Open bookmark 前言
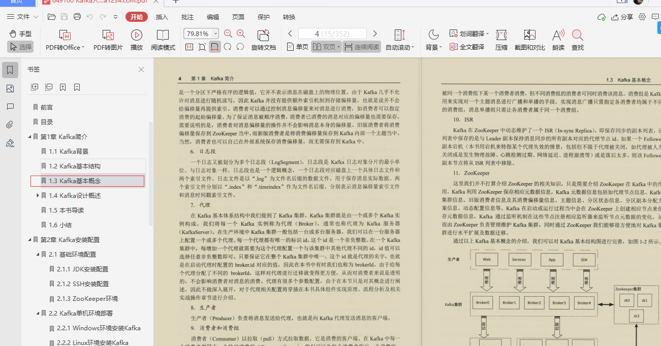661x346 pixels. point(47,108)
